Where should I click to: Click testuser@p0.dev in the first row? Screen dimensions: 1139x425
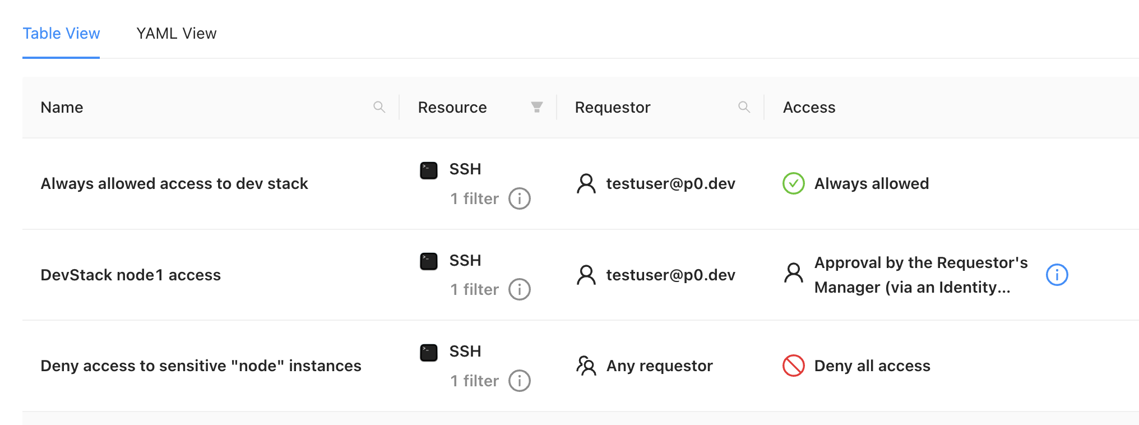tap(670, 184)
